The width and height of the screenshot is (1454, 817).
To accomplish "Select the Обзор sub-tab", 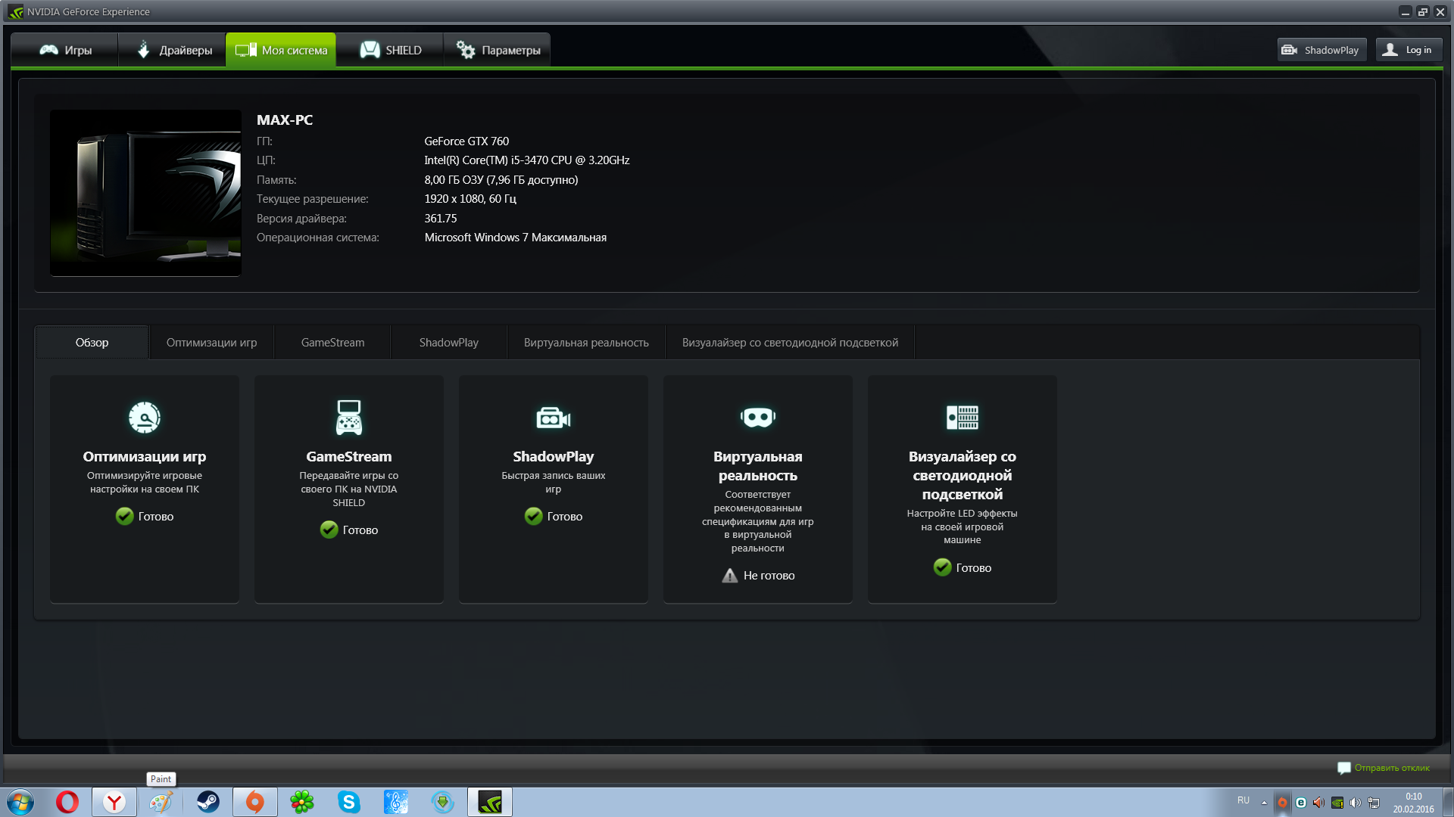I will 92,343.
